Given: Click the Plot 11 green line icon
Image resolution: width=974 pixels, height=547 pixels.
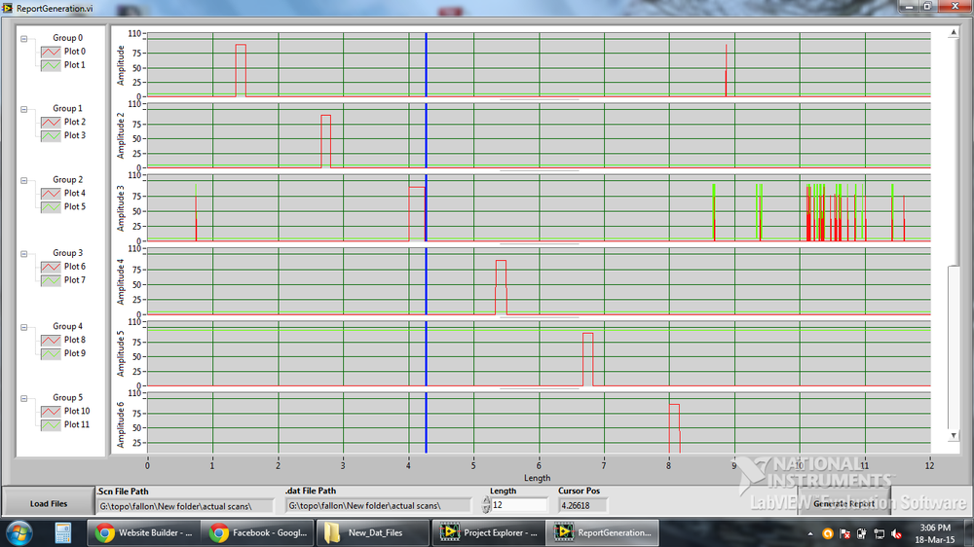Looking at the screenshot, I should pyautogui.click(x=51, y=425).
